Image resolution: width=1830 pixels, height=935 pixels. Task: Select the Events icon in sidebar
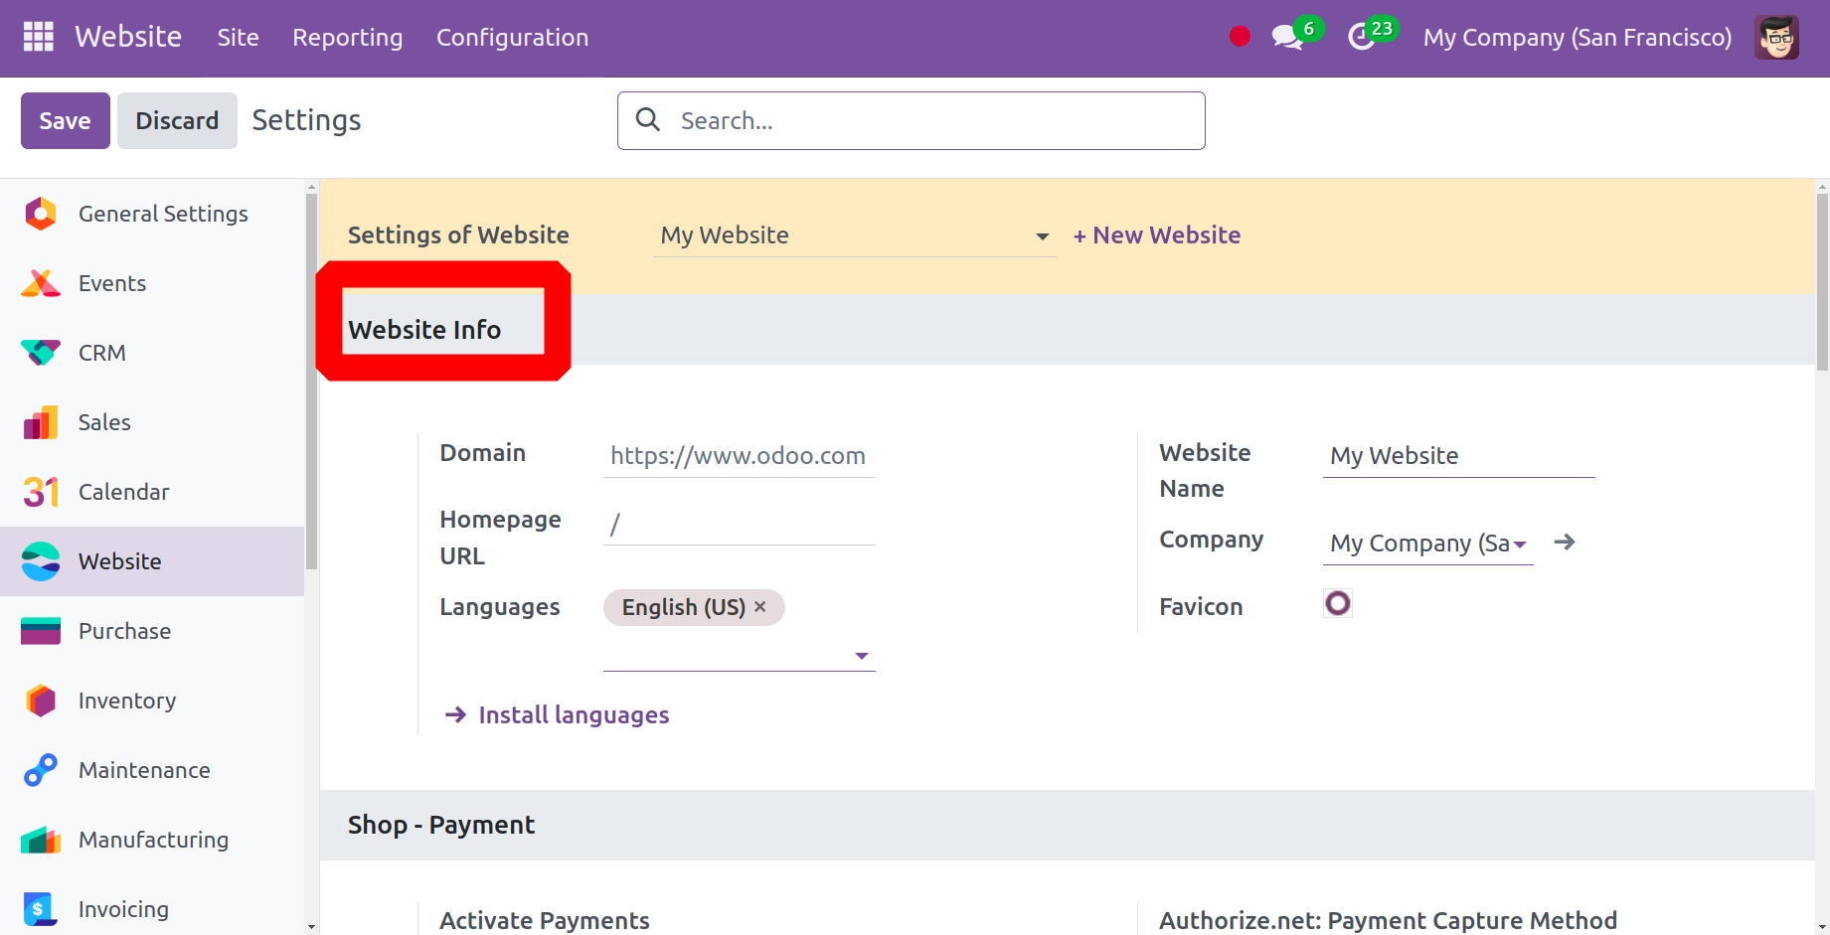41,283
